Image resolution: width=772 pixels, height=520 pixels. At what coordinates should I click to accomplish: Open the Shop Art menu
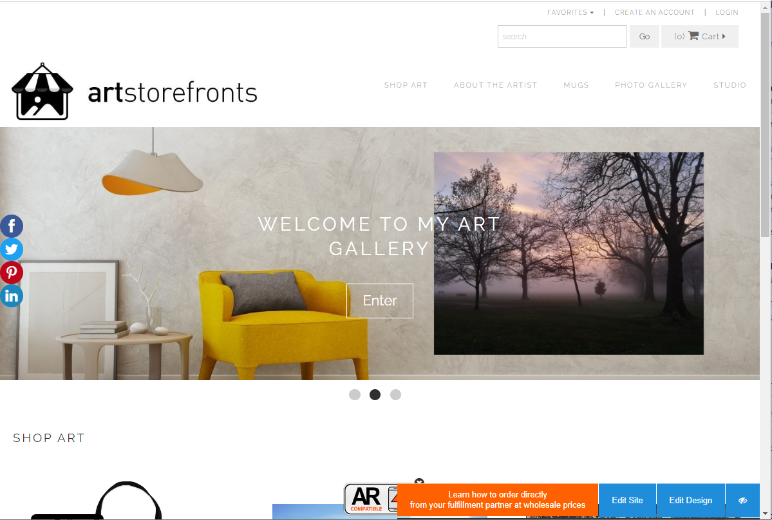click(x=406, y=85)
